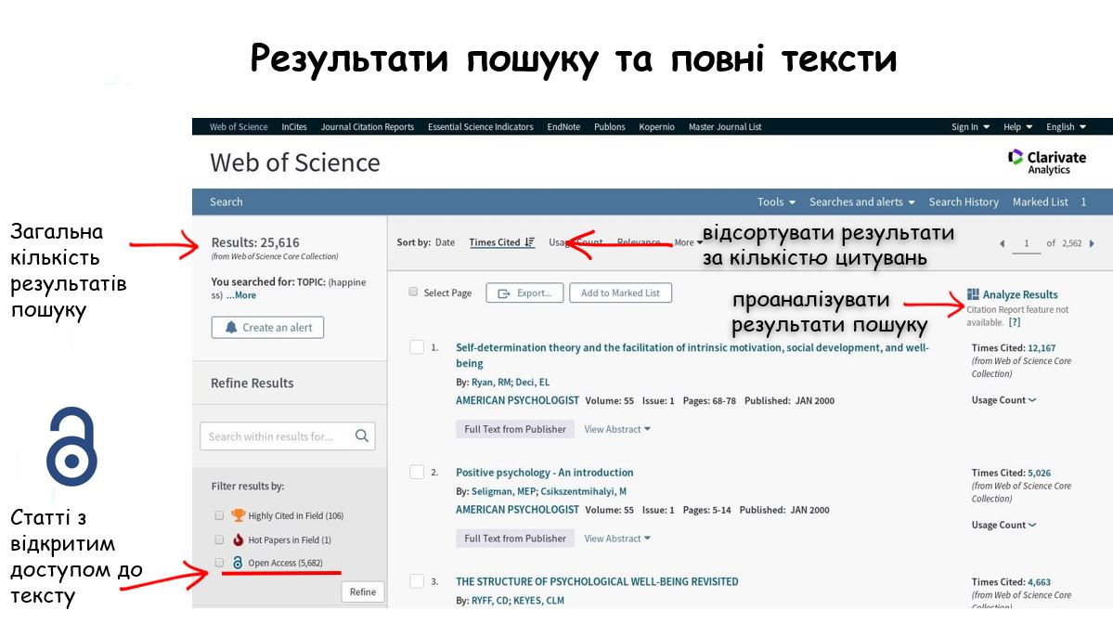The image size is (1113, 624).
Task: Tick the Select Page checkbox
Action: [413, 292]
